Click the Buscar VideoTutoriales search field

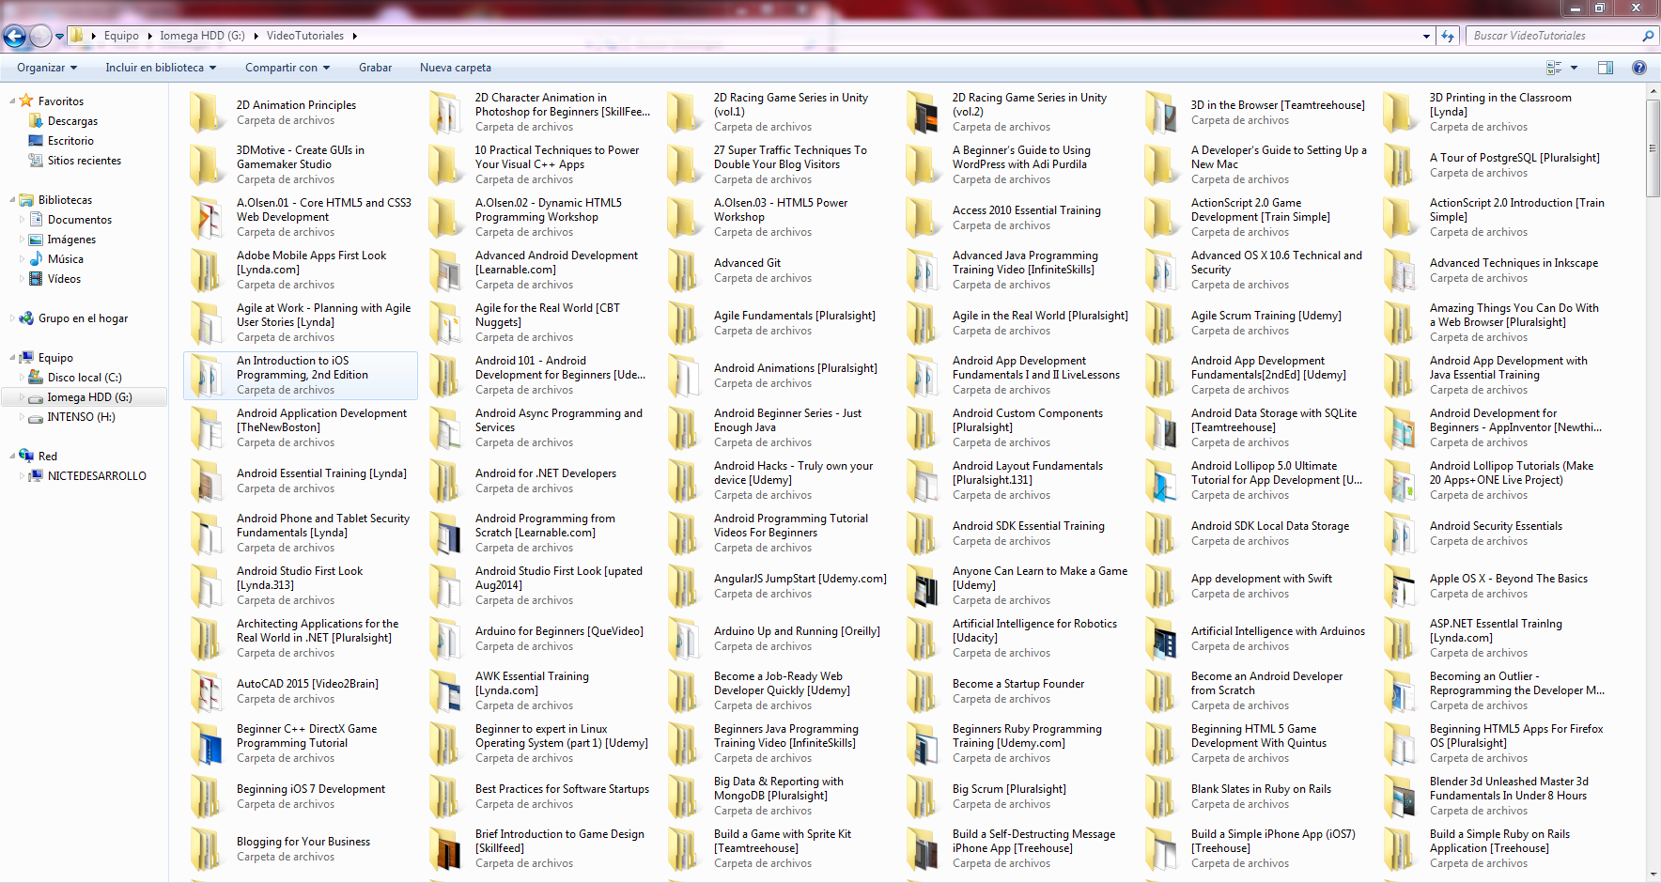point(1552,36)
